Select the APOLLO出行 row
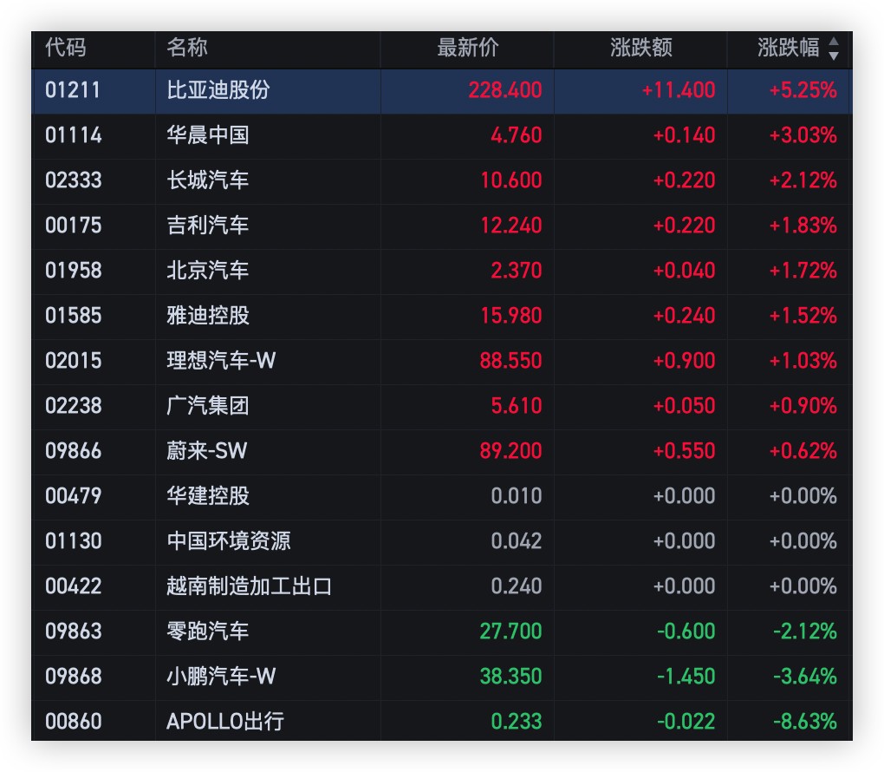The image size is (884, 772). 225,722
